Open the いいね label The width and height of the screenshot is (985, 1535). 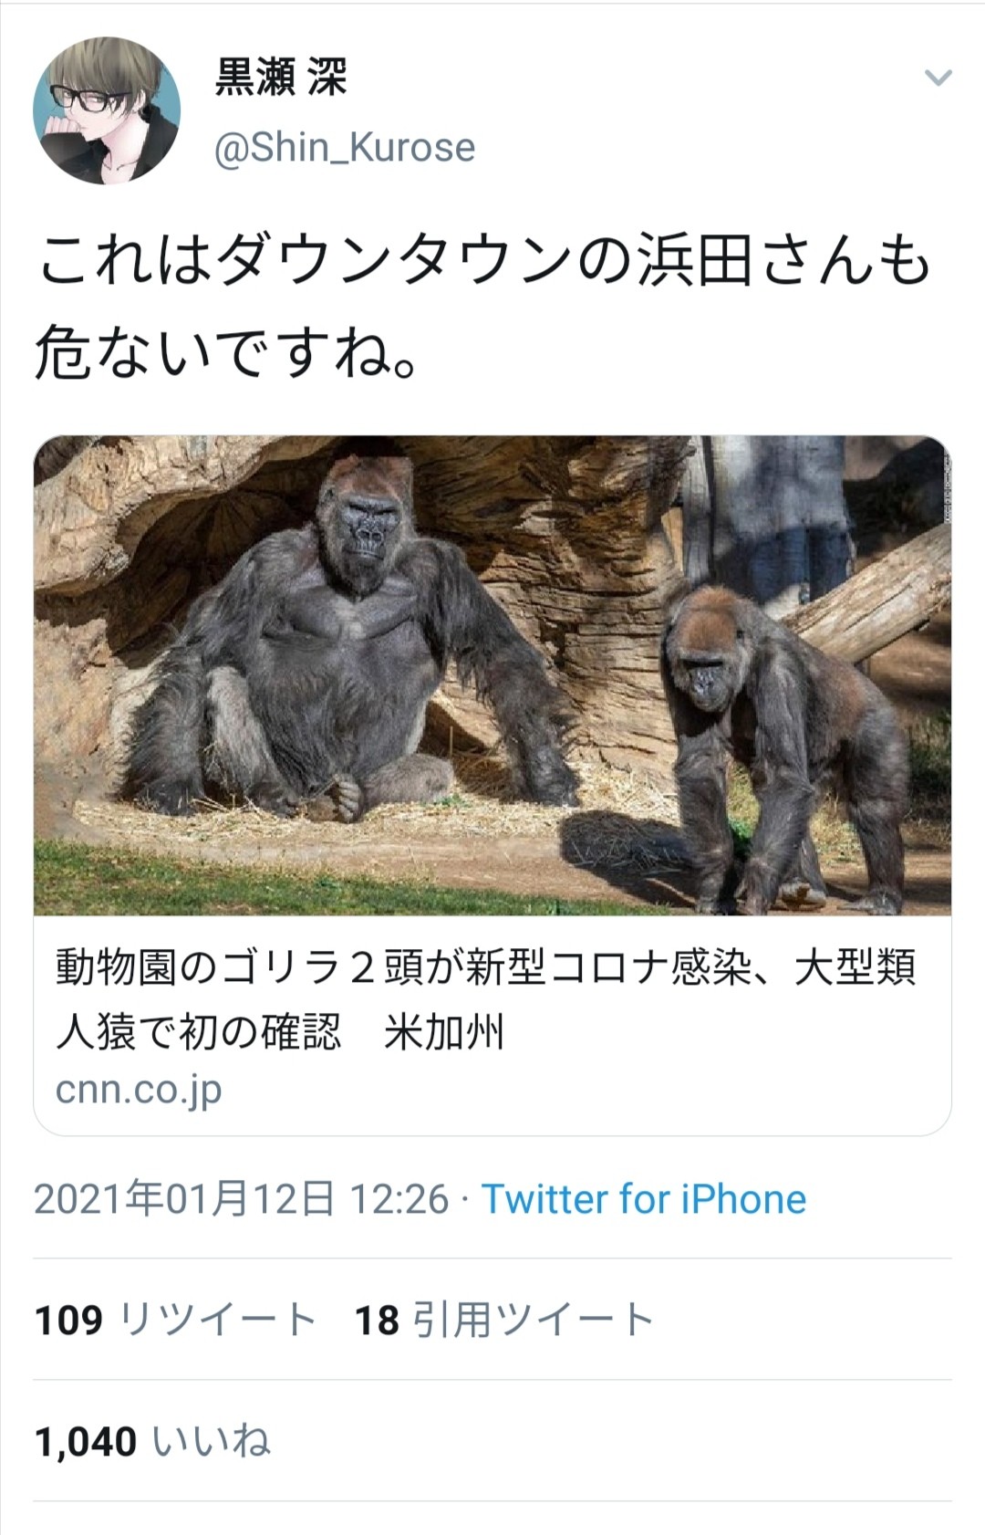click(x=211, y=1442)
